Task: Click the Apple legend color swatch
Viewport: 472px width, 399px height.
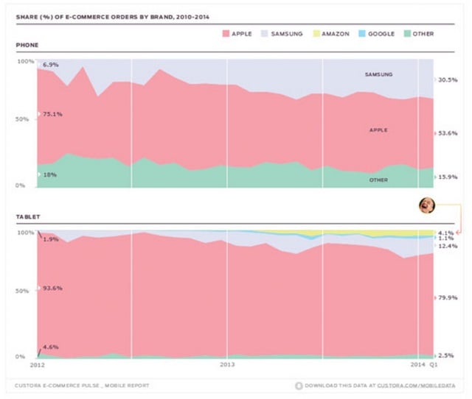Action: coord(226,34)
